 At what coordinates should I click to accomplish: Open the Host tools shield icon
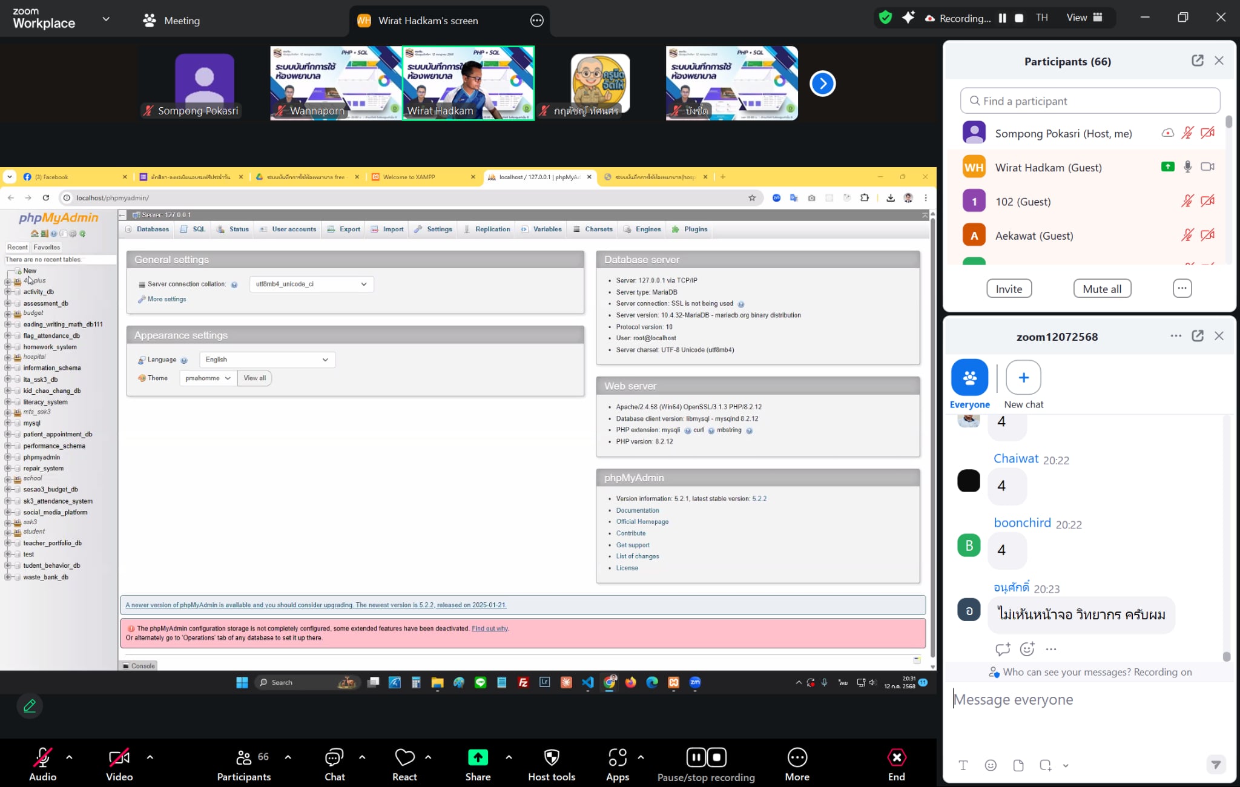coord(551,758)
